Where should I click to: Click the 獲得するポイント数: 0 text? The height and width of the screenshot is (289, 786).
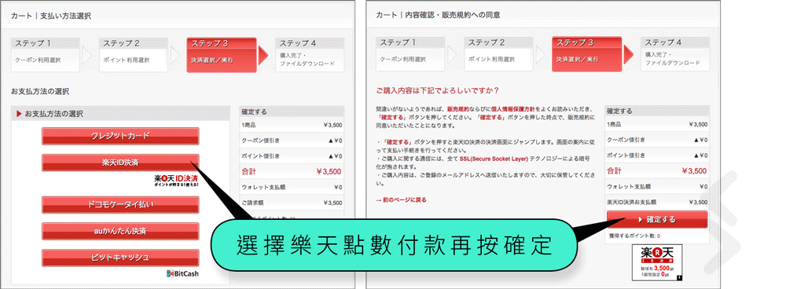634,236
